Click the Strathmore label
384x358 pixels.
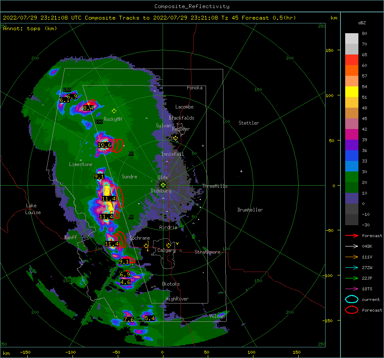click(x=207, y=252)
